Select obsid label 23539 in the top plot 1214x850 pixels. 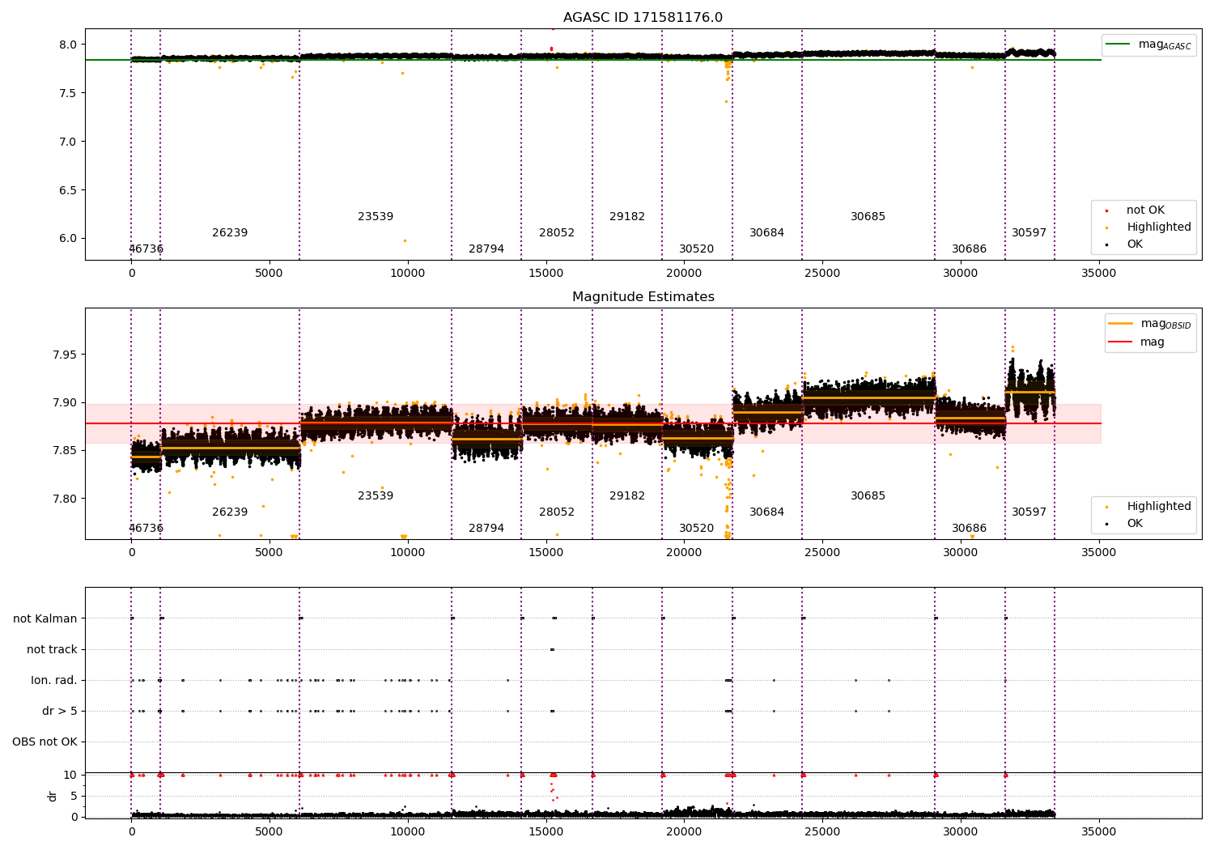coord(376,217)
